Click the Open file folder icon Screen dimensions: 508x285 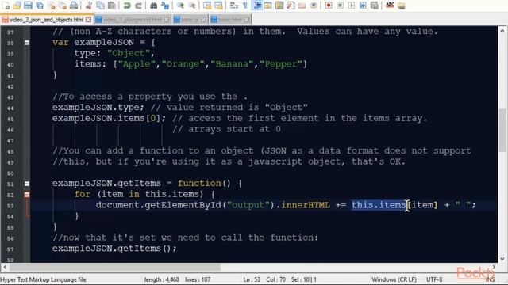[17, 6]
